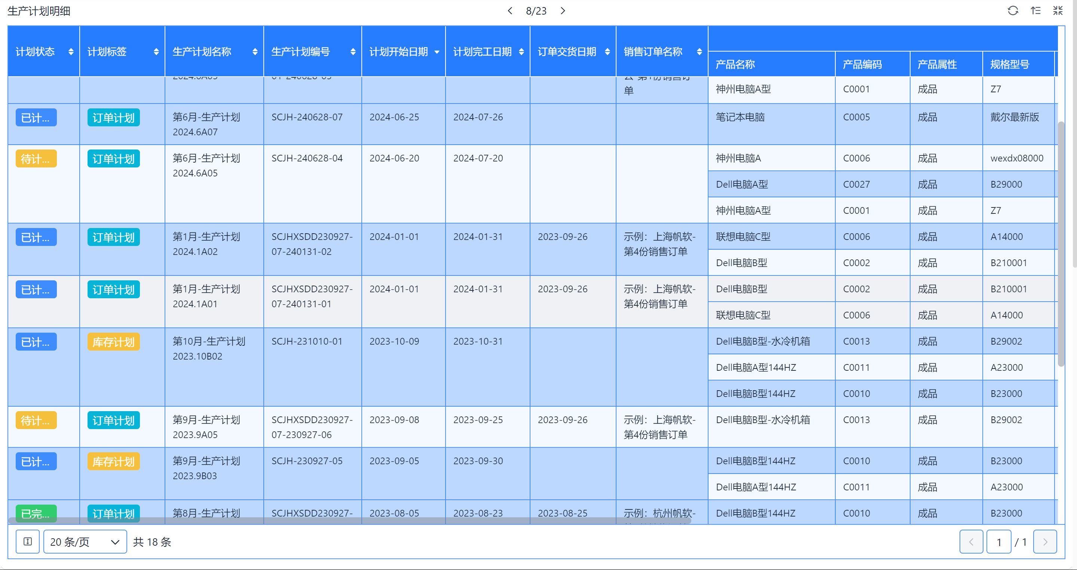Screen dimensions: 1077x570
Task: Sort by 计划标签 column
Action: point(156,52)
